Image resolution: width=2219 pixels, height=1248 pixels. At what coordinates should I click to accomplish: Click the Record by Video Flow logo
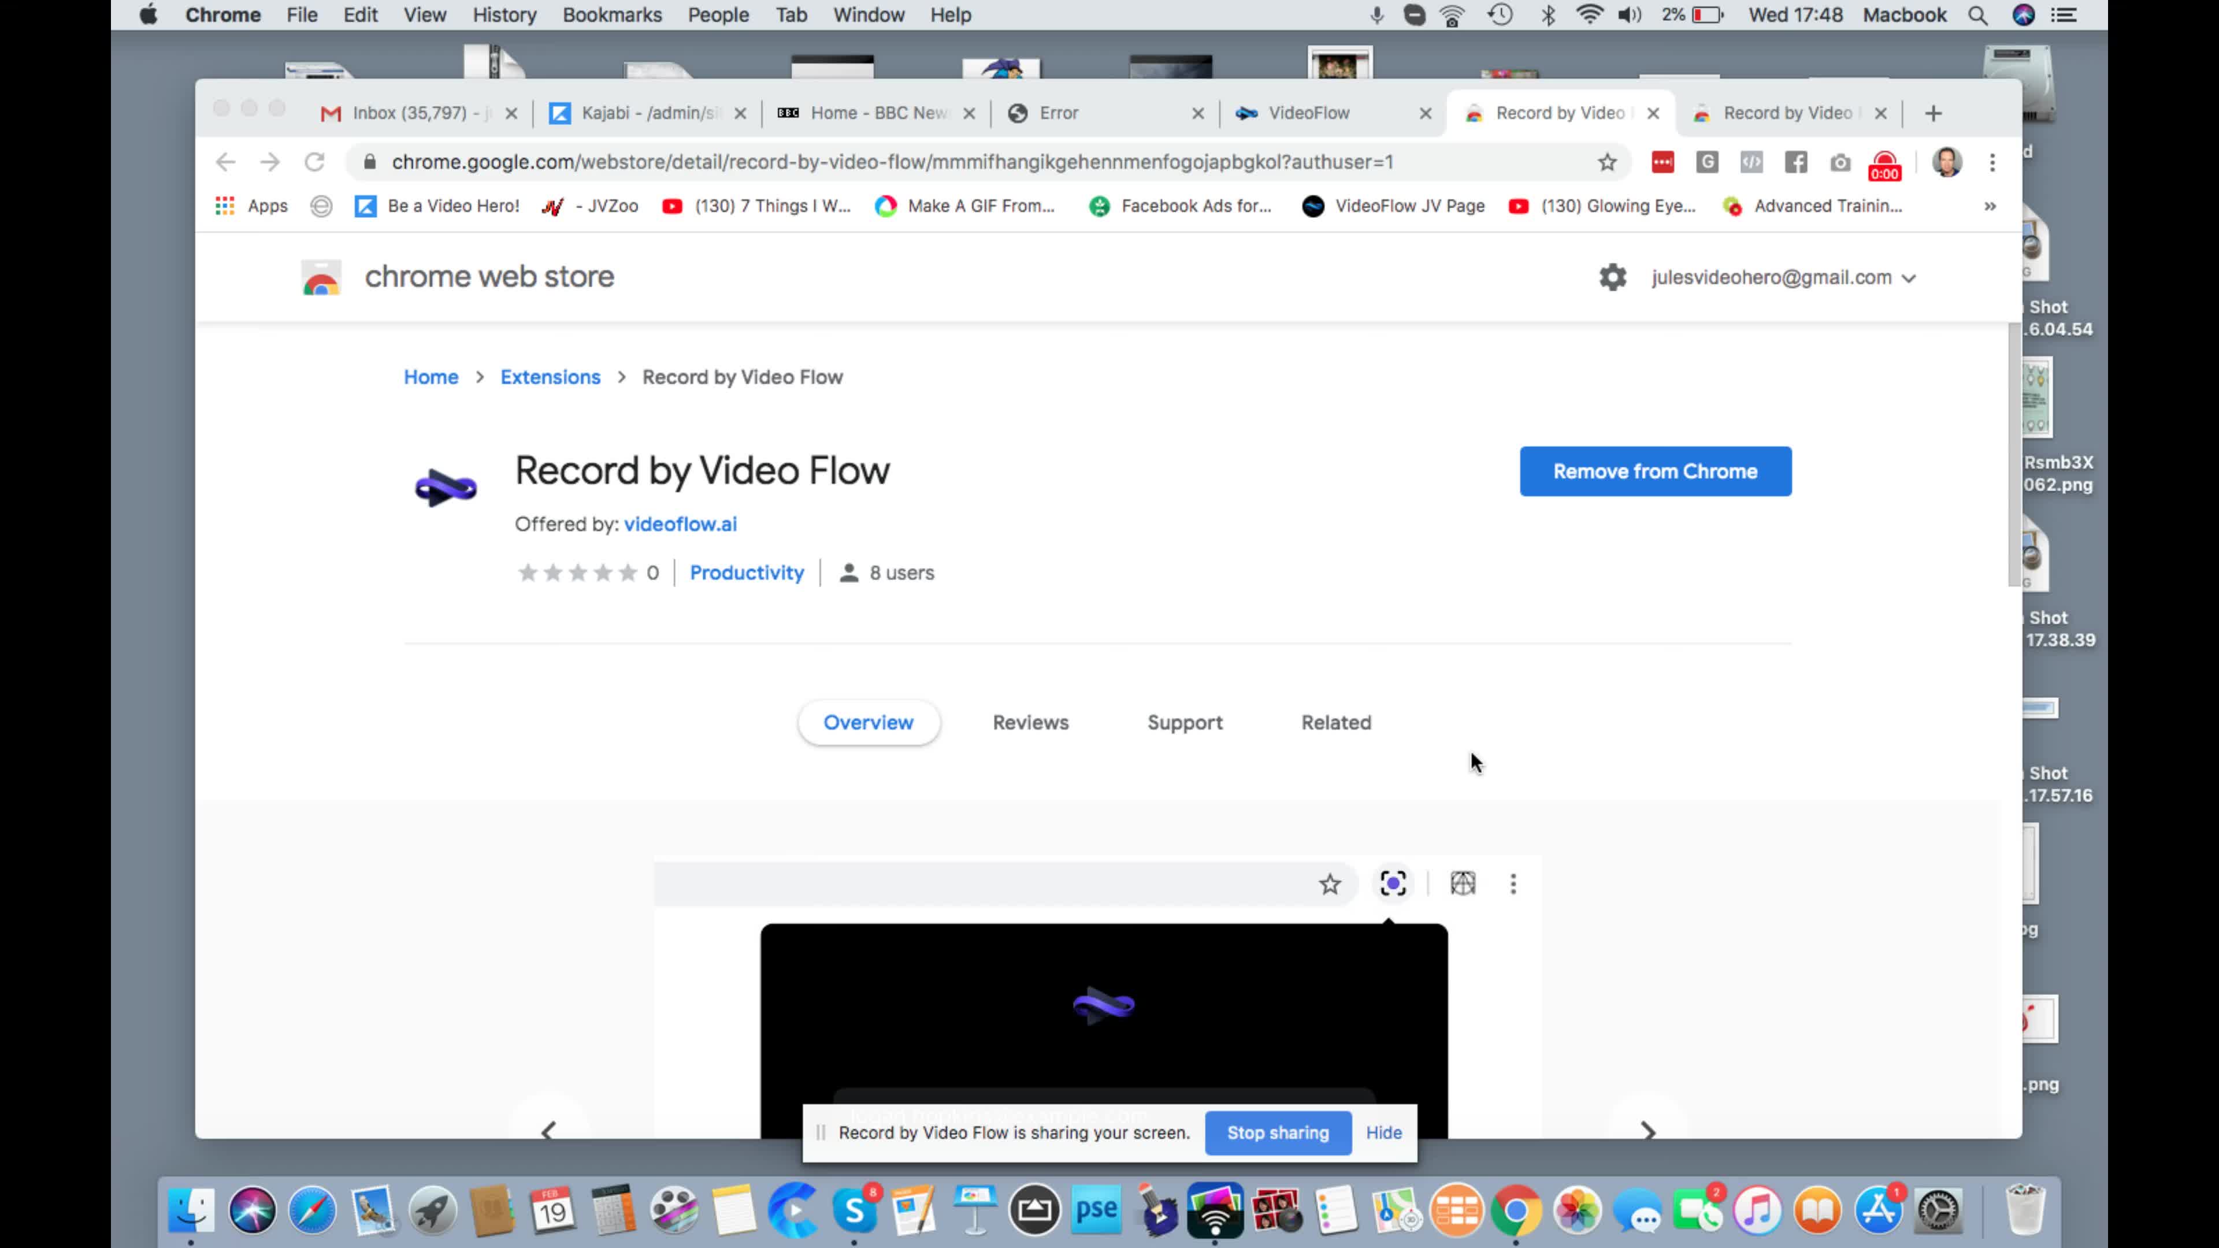446,488
